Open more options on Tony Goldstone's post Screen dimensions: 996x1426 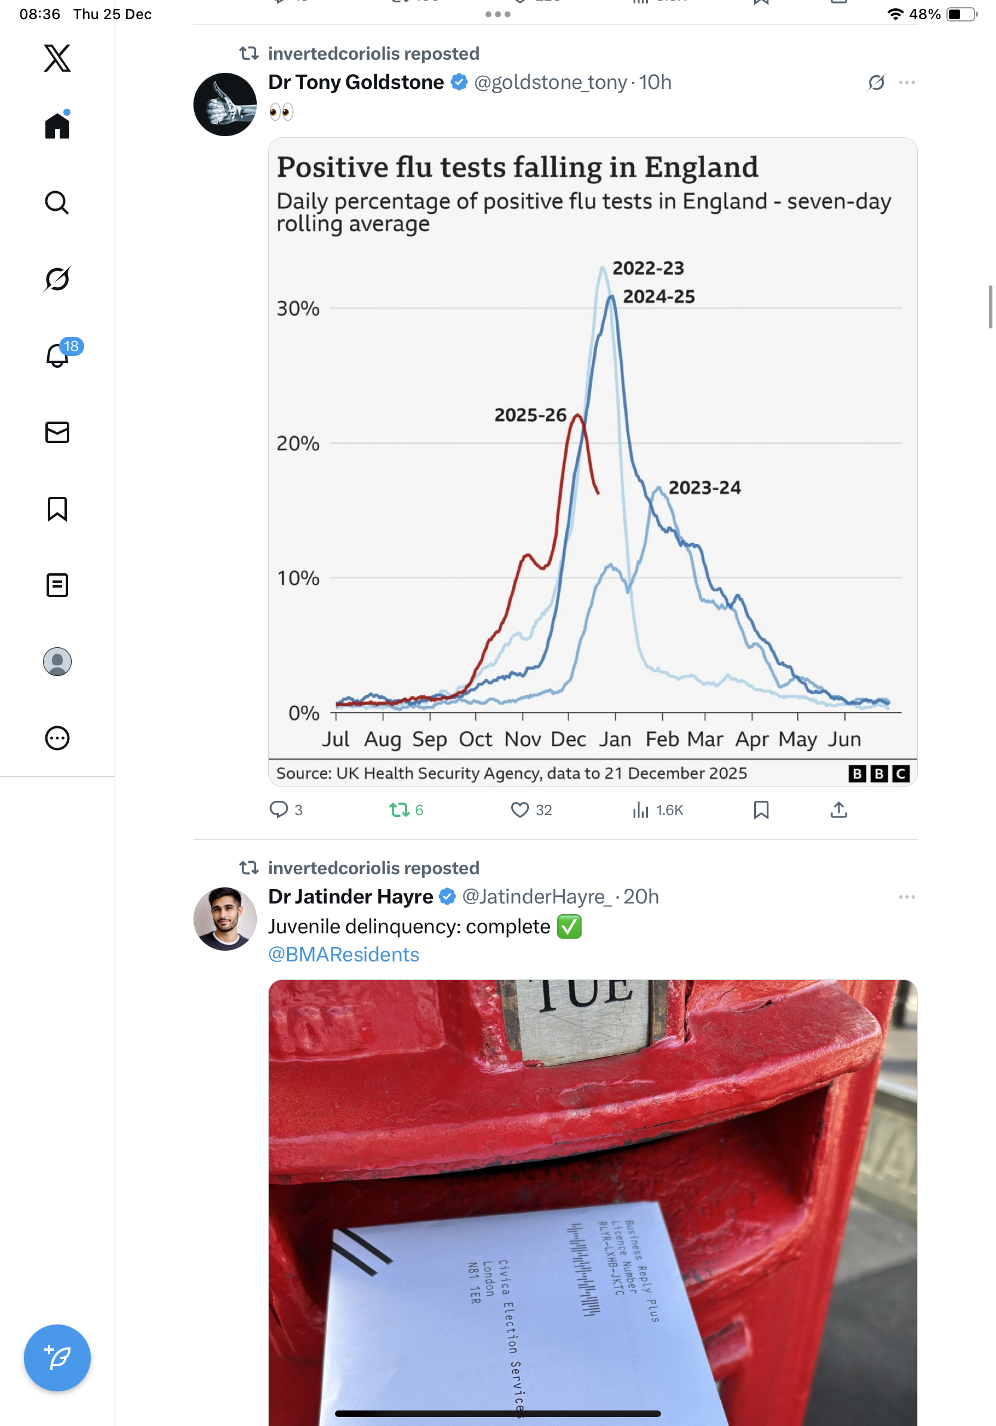[906, 82]
